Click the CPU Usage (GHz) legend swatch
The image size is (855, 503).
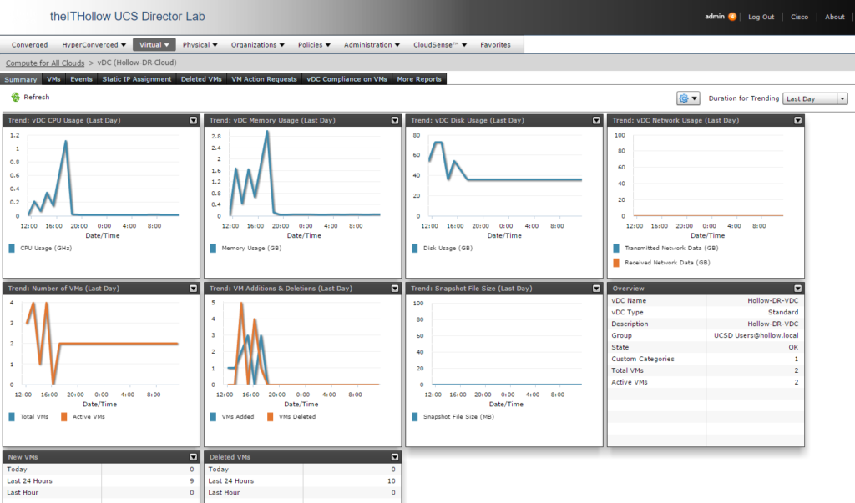12,248
